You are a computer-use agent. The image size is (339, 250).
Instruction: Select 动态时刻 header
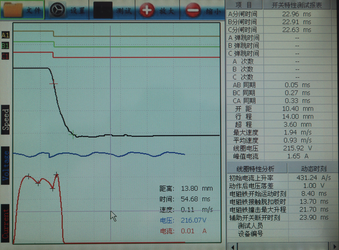pos(314,168)
